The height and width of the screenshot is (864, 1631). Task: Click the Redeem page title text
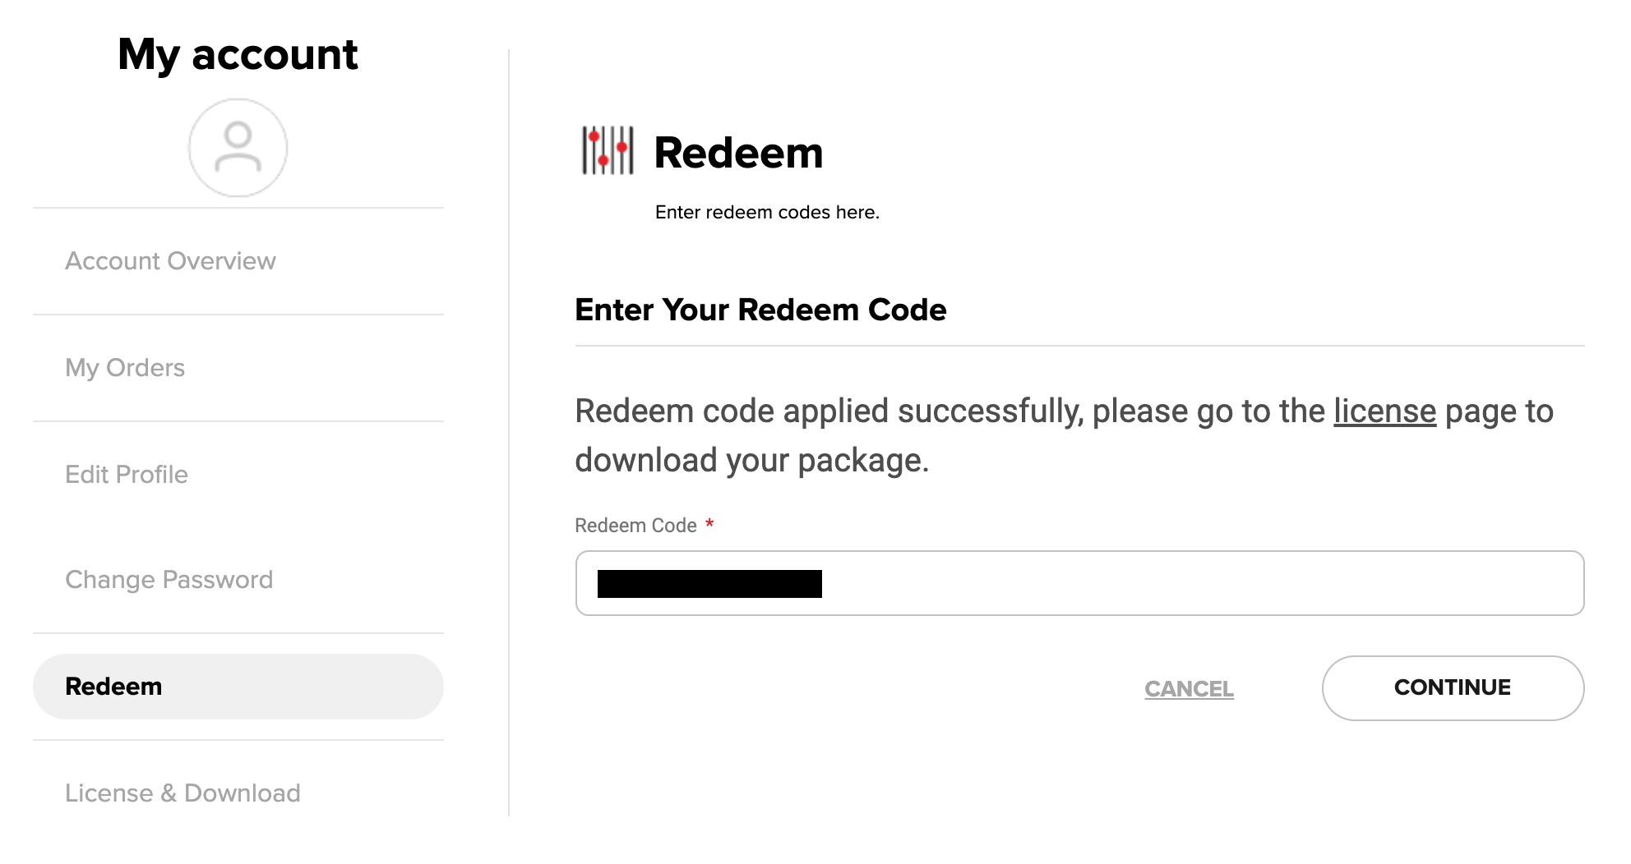point(738,152)
